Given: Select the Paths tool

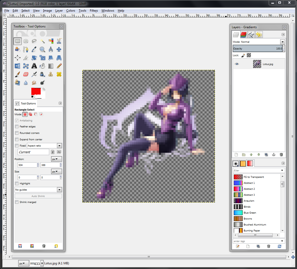Looking at the screenshot, I should pyautogui.click(x=26, y=49).
